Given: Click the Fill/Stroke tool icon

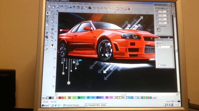Looking at the screenshot, I should 52,46.
